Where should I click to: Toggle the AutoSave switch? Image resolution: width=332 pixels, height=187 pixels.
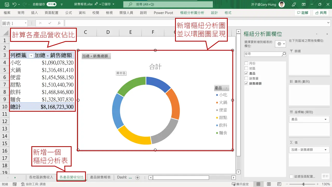click(x=51, y=4)
